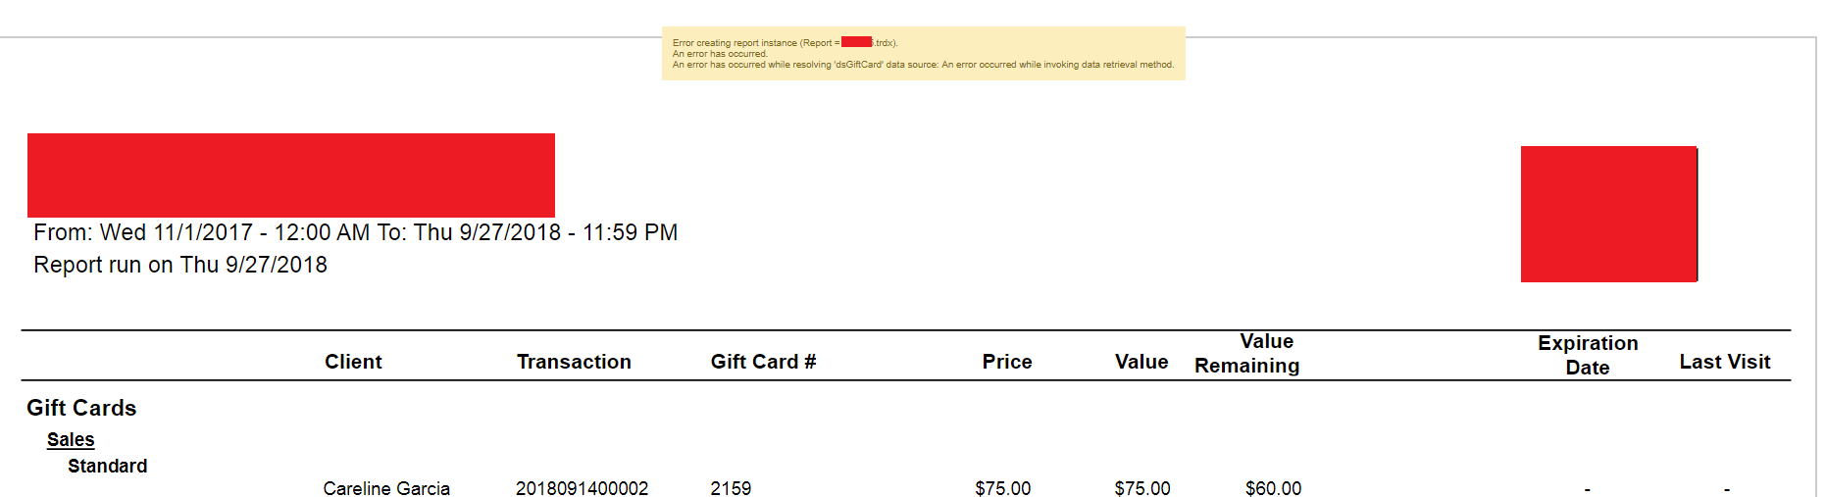Select the Expiration Date column header
1826x497 pixels.
tap(1587, 355)
